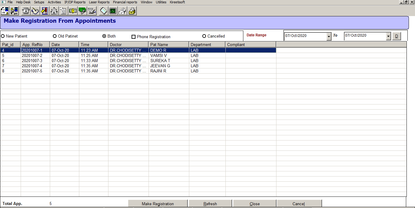Expand the start date dropdown arrow
The image size is (415, 208).
tap(329, 37)
